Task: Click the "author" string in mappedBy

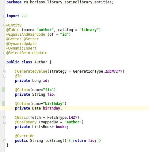Action: pos(73,122)
